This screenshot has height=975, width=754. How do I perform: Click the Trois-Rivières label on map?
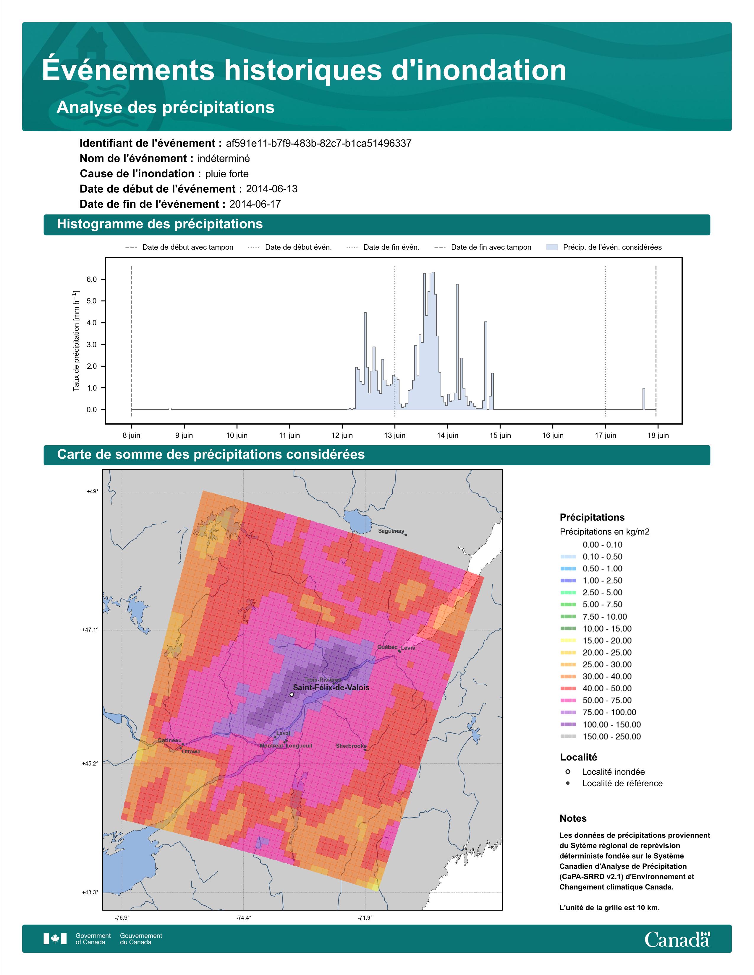coord(323,680)
